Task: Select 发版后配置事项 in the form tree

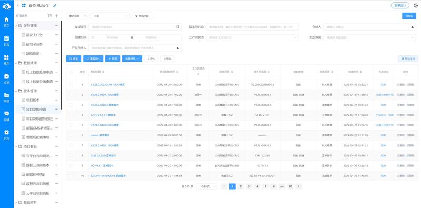Action: [x=37, y=137]
